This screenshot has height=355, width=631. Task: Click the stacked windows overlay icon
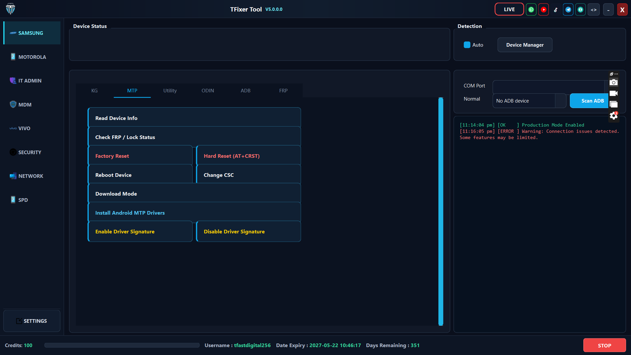point(614,105)
